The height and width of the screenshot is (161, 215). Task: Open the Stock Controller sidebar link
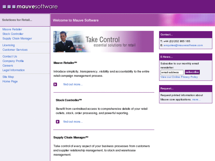tap(13, 34)
